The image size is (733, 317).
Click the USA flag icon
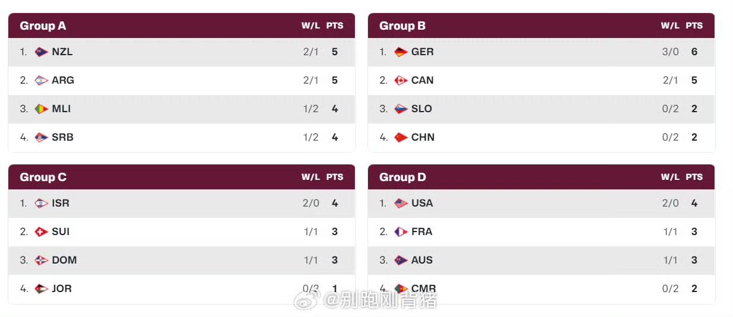(401, 203)
